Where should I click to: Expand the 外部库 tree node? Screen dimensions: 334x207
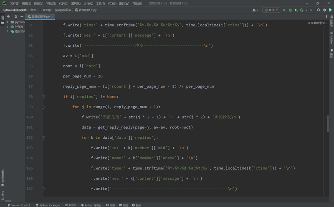[8, 27]
